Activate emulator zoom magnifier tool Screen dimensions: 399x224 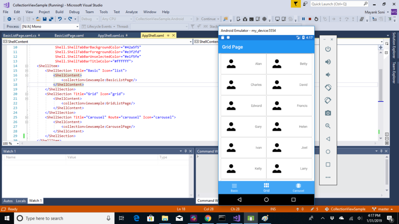tap(328, 126)
